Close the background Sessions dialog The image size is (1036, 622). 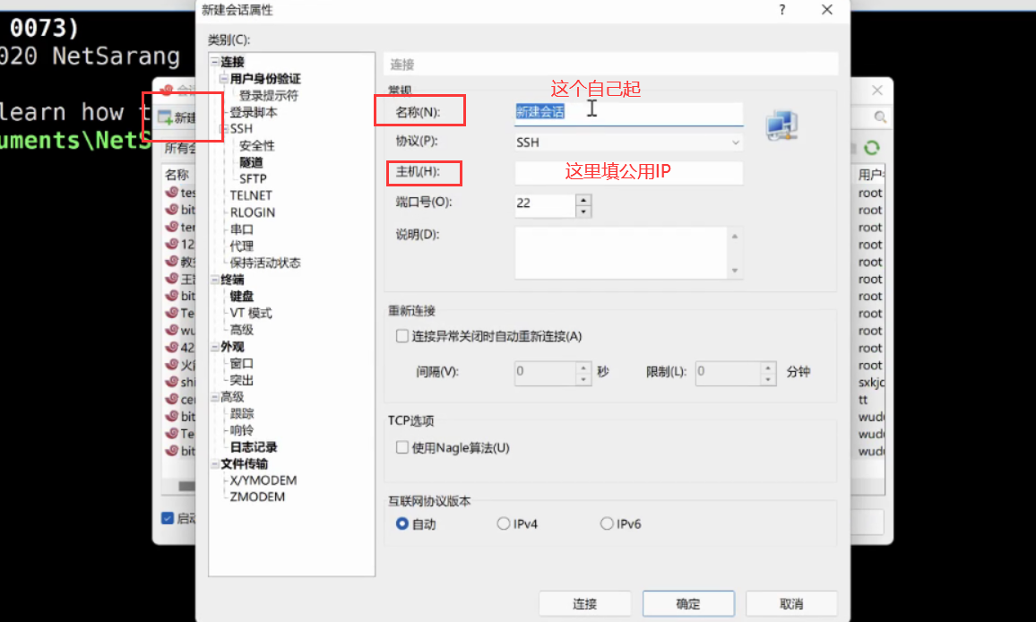(x=876, y=91)
